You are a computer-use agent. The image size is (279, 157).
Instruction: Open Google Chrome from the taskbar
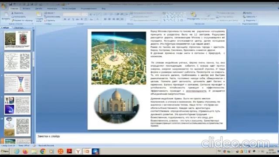(x=43, y=151)
